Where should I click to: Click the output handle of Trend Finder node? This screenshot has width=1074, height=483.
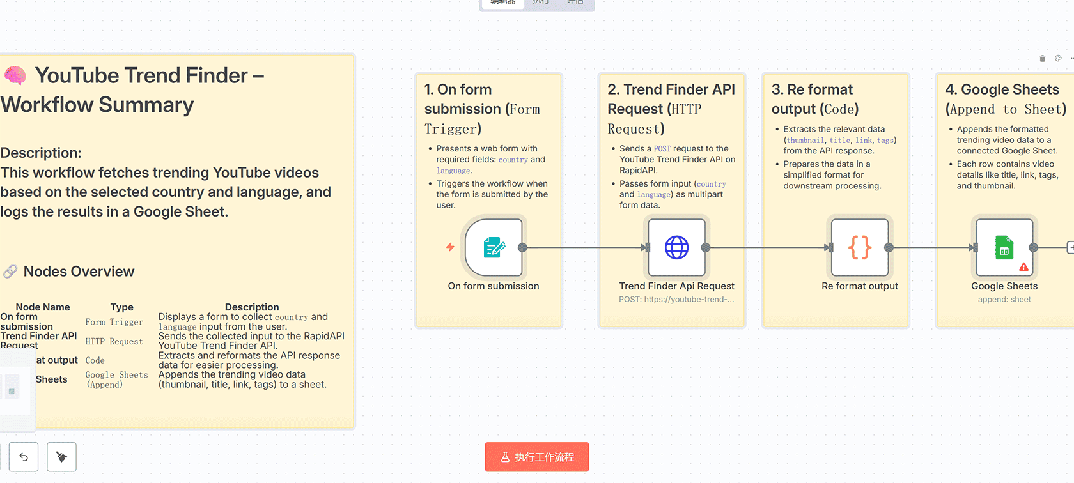point(706,248)
